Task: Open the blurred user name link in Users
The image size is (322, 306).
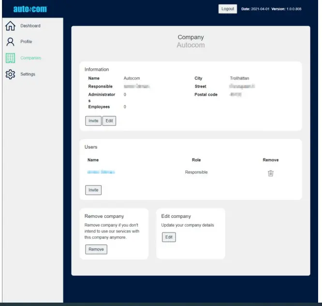Action: click(101, 172)
